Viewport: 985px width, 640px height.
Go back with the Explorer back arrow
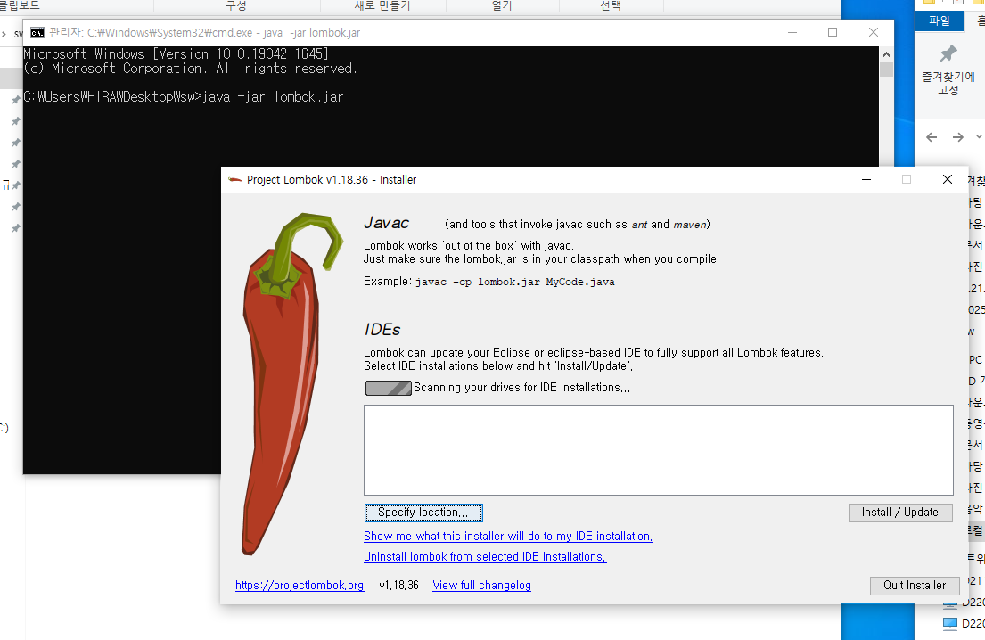coord(932,137)
